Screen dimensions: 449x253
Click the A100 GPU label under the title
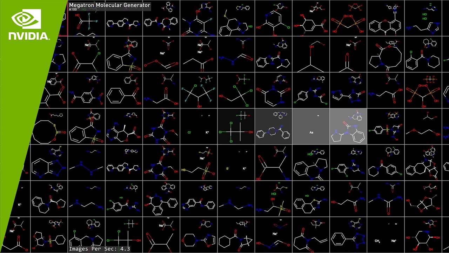click(x=73, y=10)
